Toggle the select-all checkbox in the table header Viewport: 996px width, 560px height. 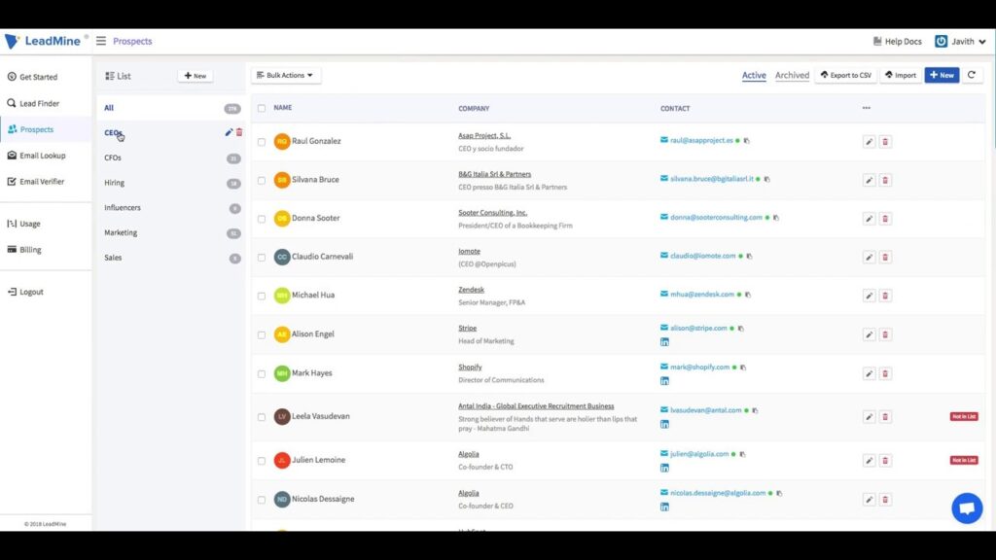click(261, 108)
